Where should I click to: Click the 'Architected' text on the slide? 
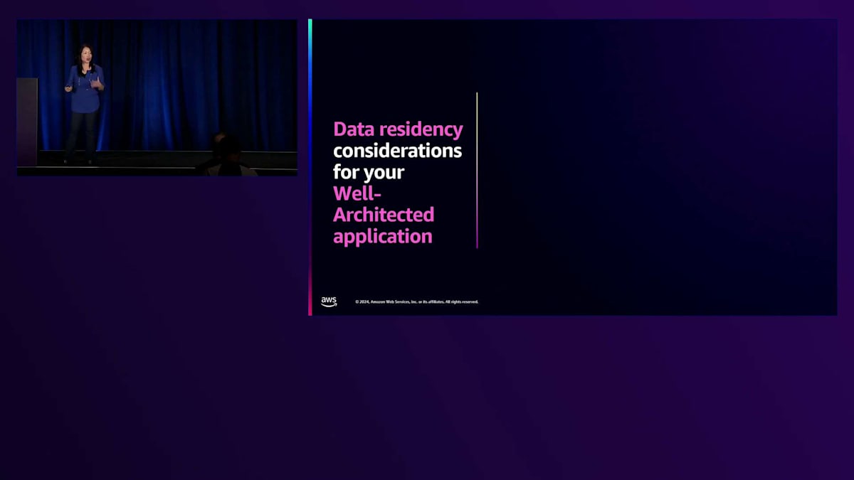[384, 214]
